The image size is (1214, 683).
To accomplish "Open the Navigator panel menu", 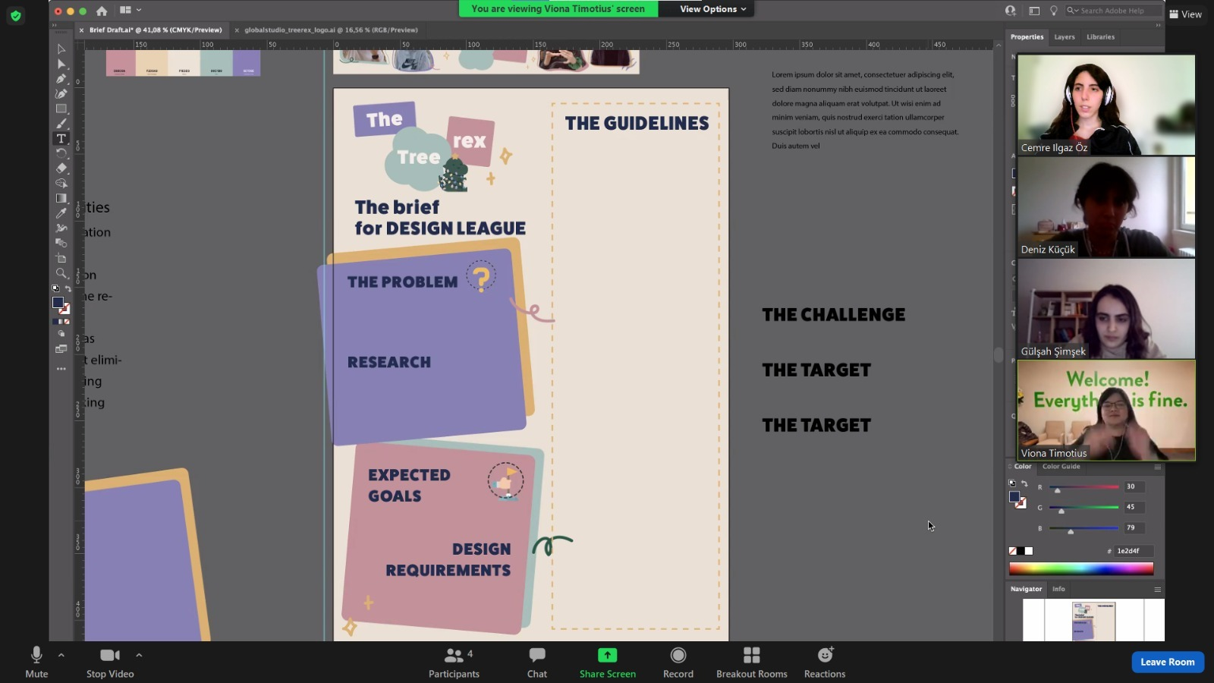I will tap(1158, 589).
